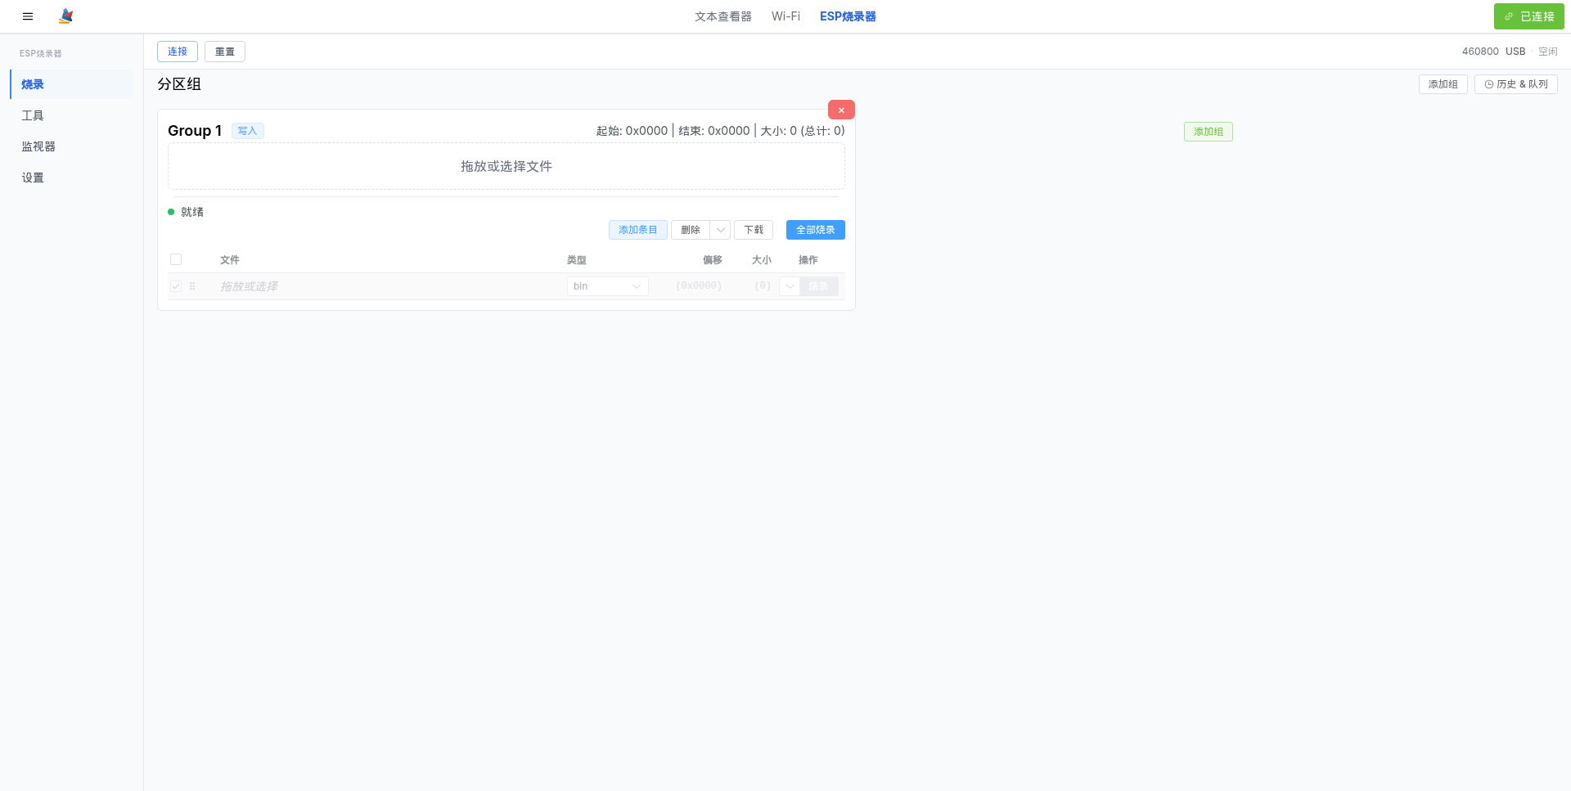Close the Group 1 partition card
The height and width of the screenshot is (791, 1571).
(841, 110)
